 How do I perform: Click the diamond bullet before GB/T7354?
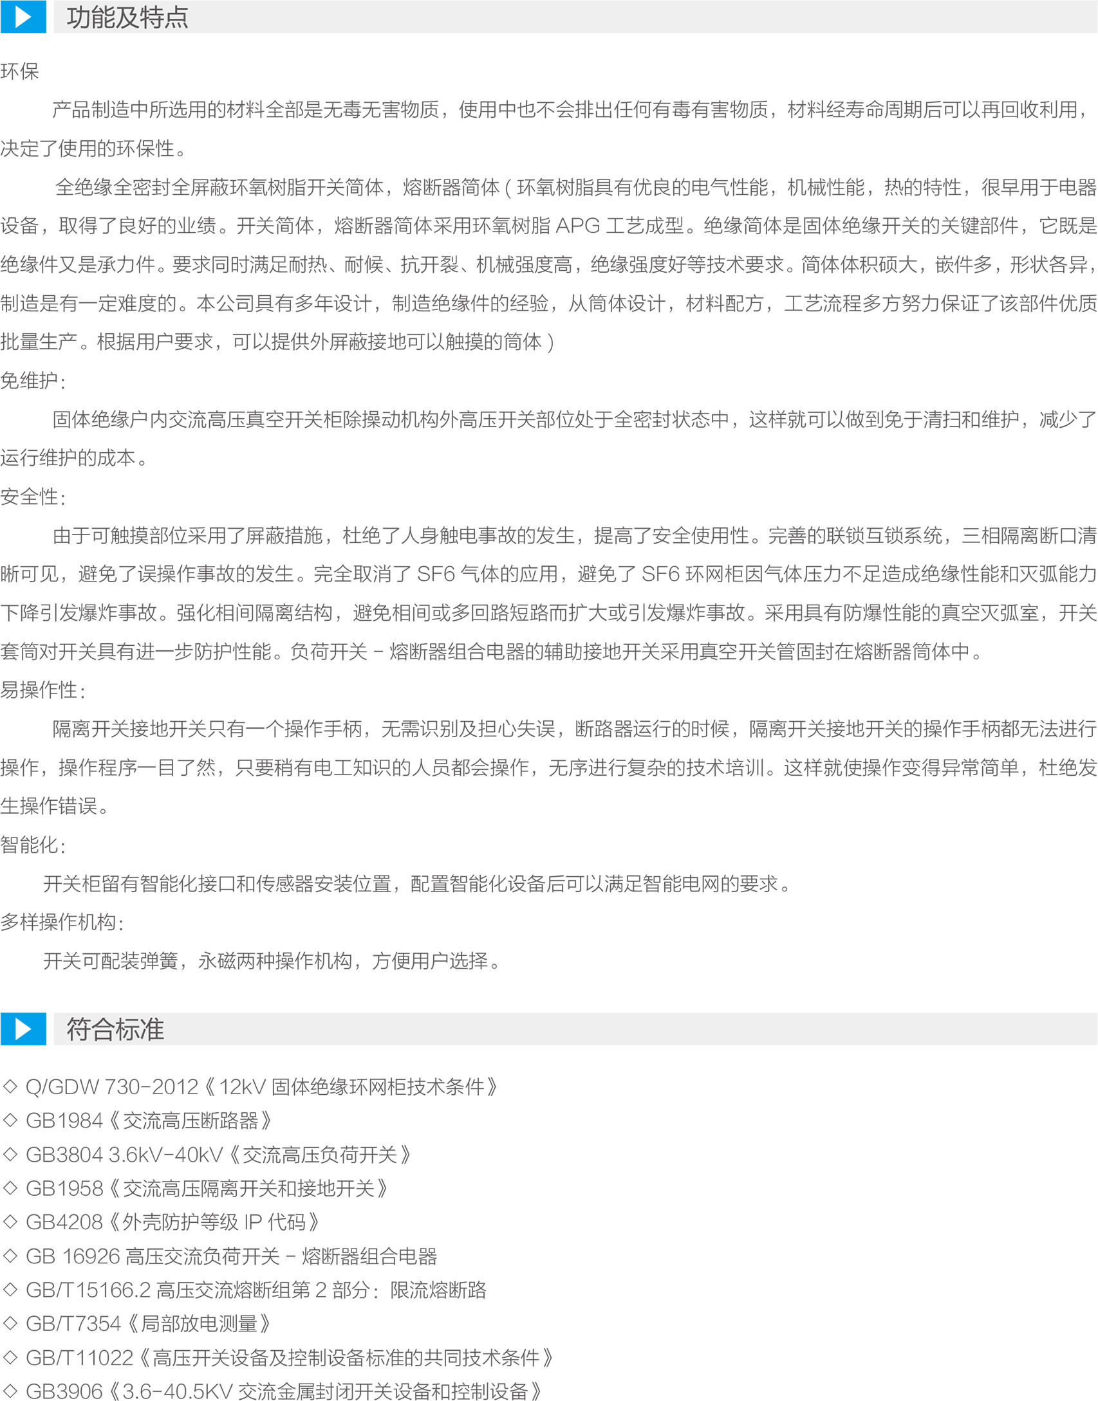pos(10,1324)
